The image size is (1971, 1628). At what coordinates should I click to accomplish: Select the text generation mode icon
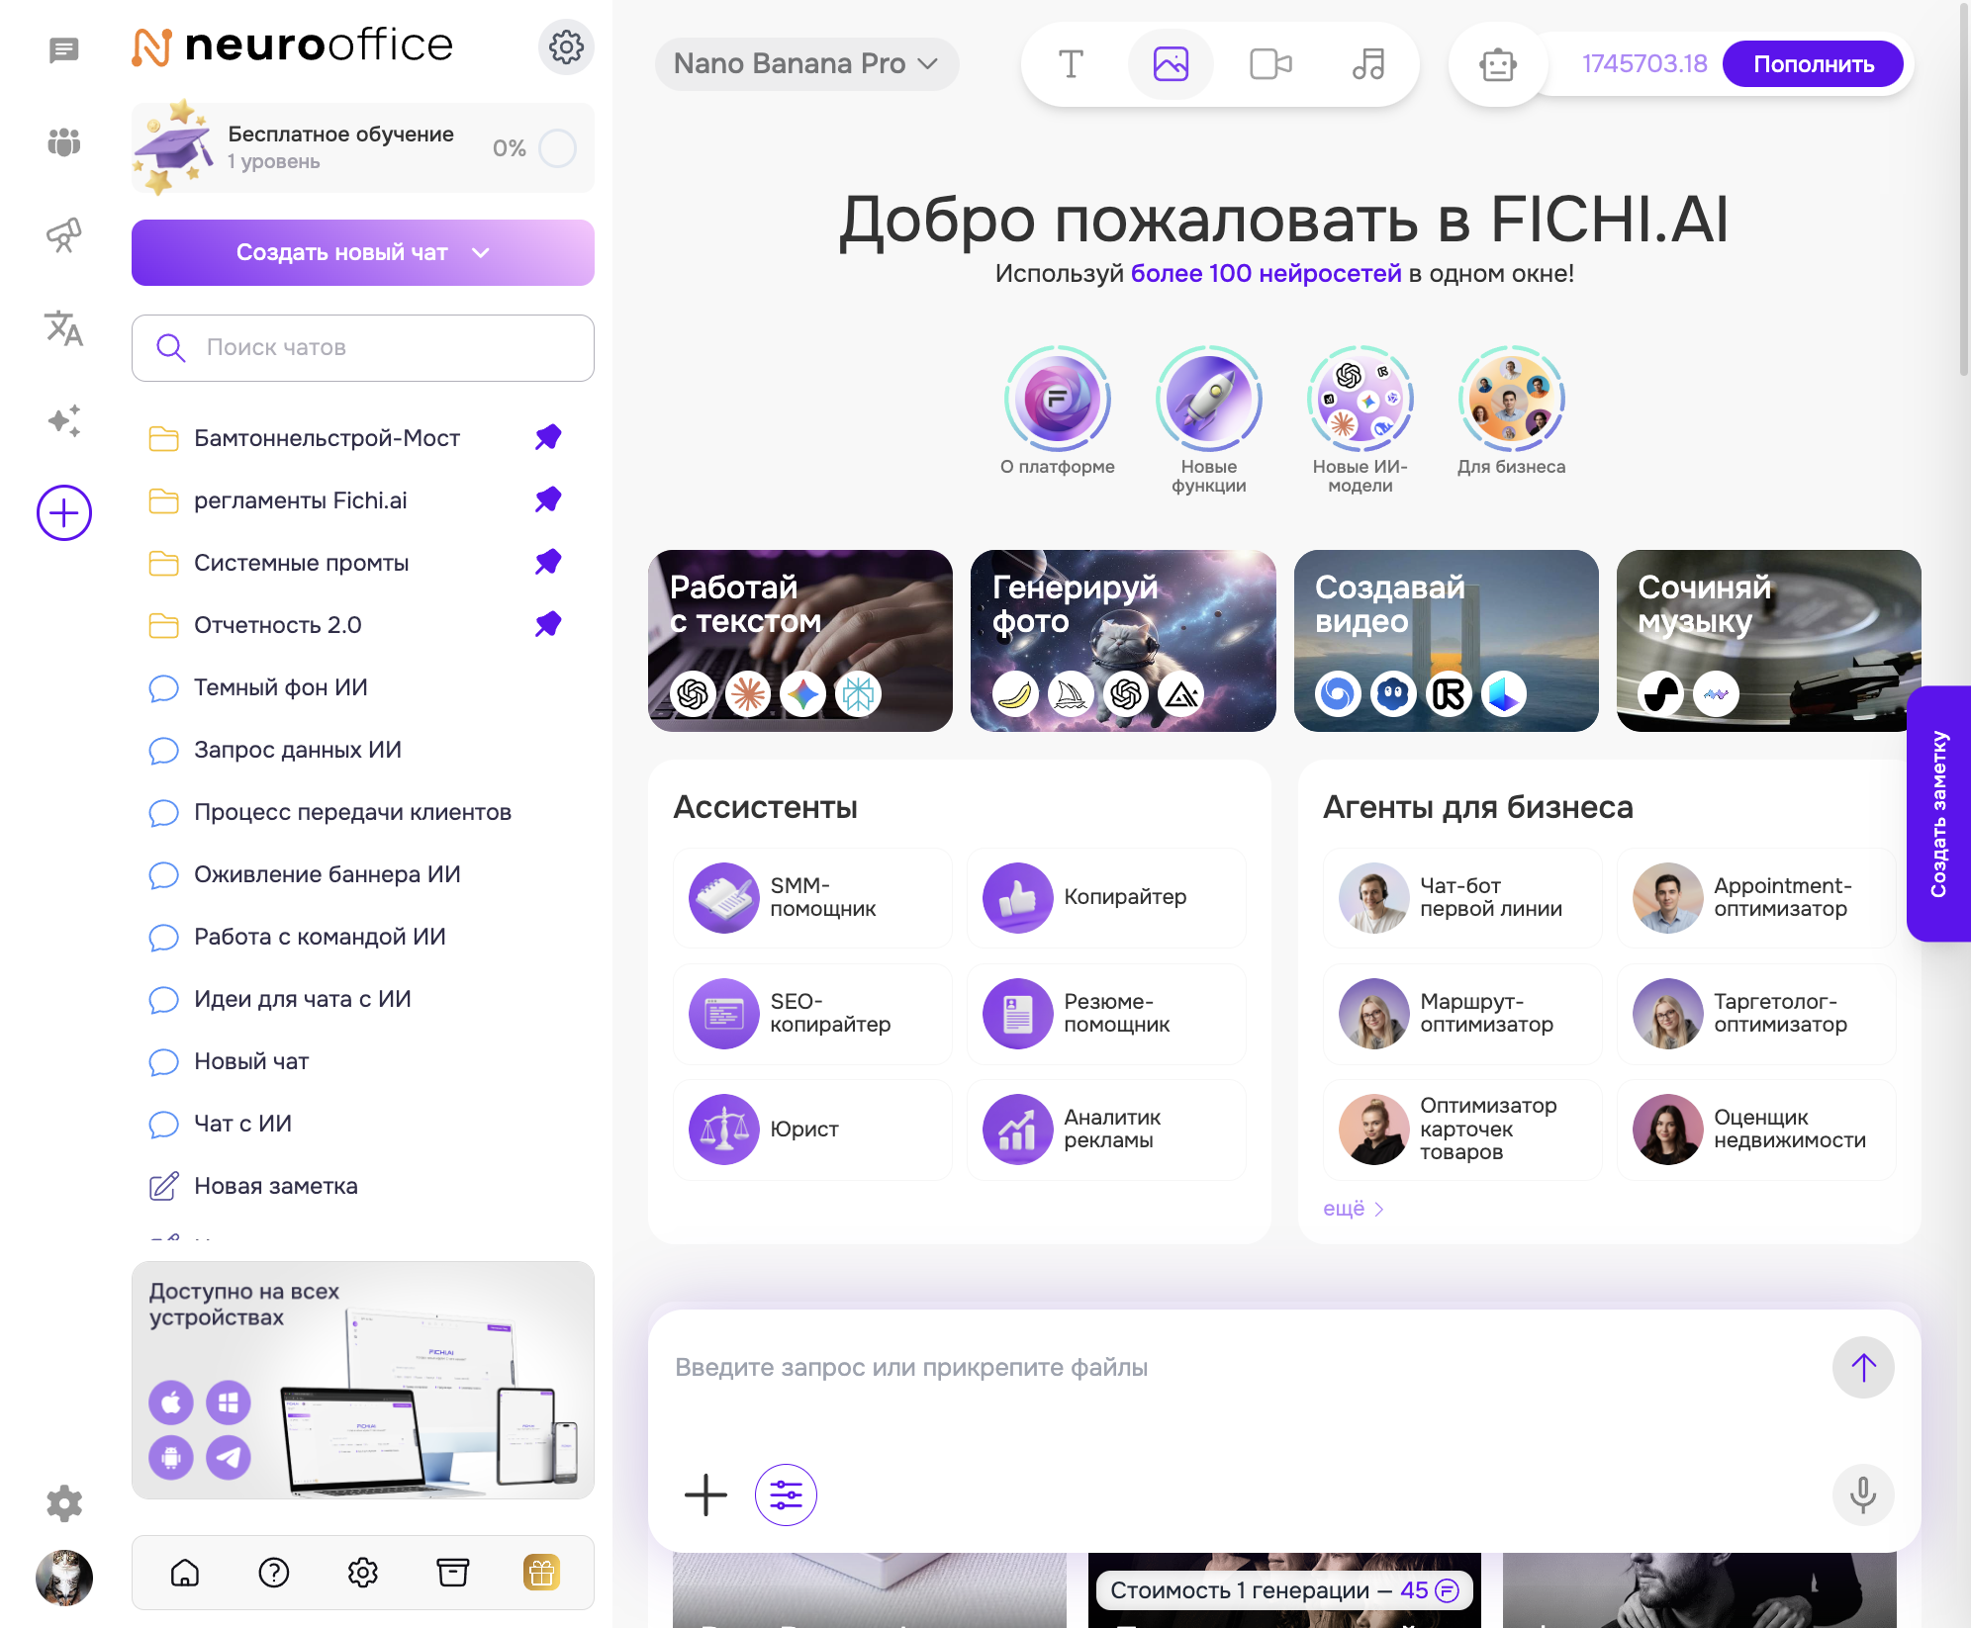tap(1072, 63)
